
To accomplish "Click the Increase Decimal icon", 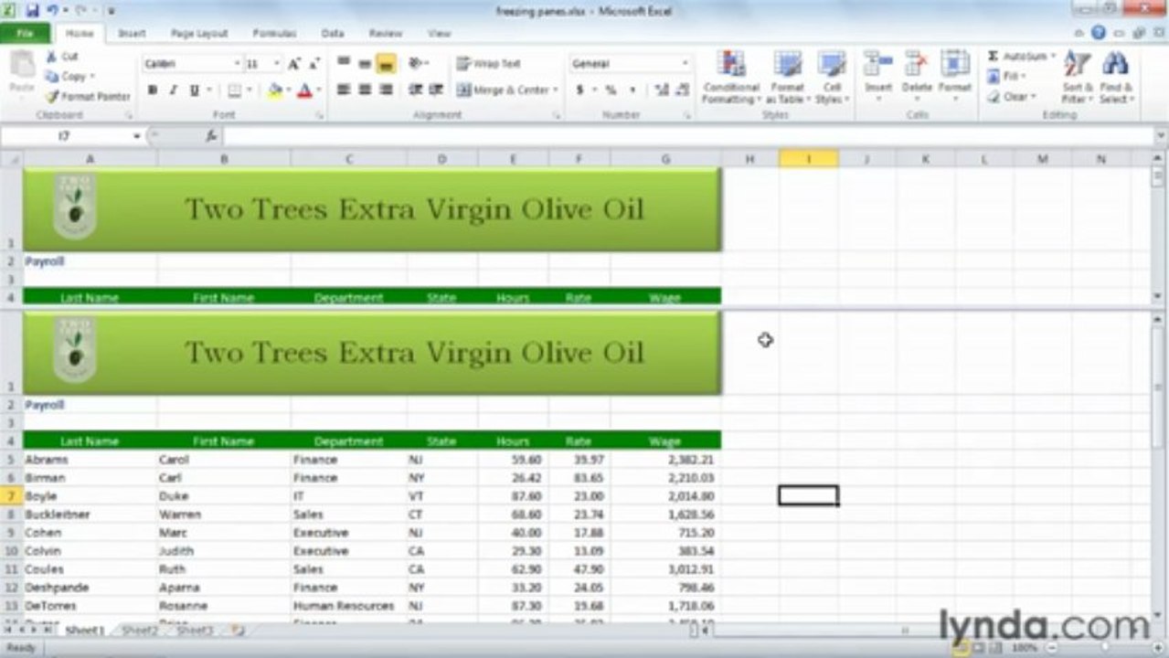I will [x=662, y=90].
